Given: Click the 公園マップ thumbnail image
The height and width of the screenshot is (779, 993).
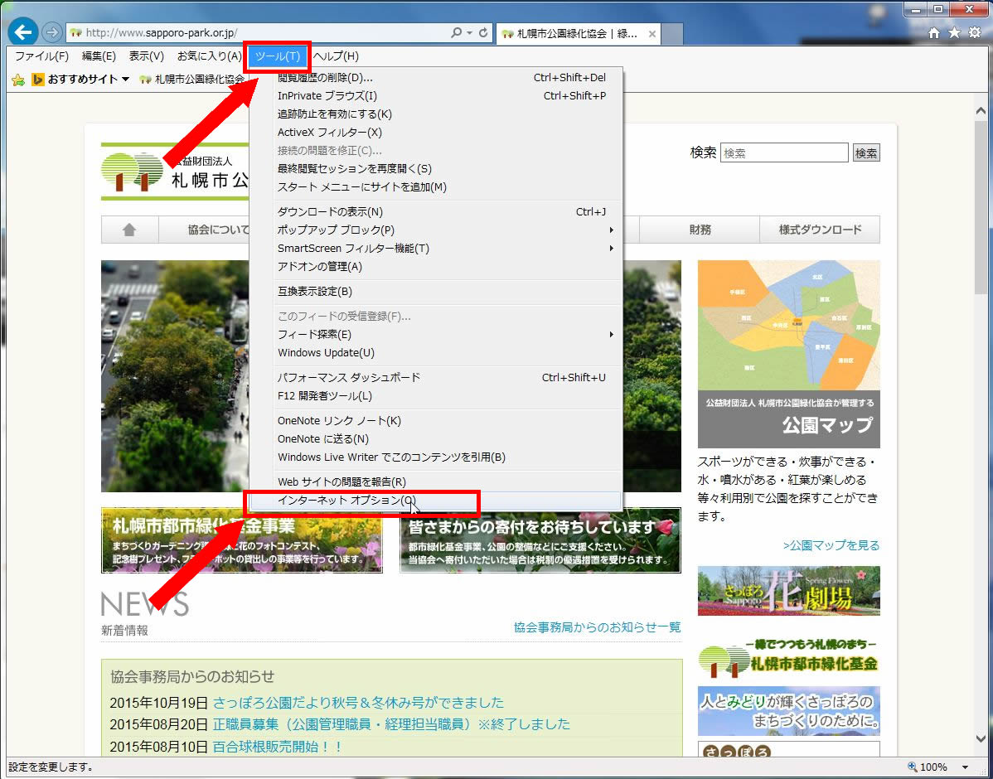Looking at the screenshot, I should point(788,354).
